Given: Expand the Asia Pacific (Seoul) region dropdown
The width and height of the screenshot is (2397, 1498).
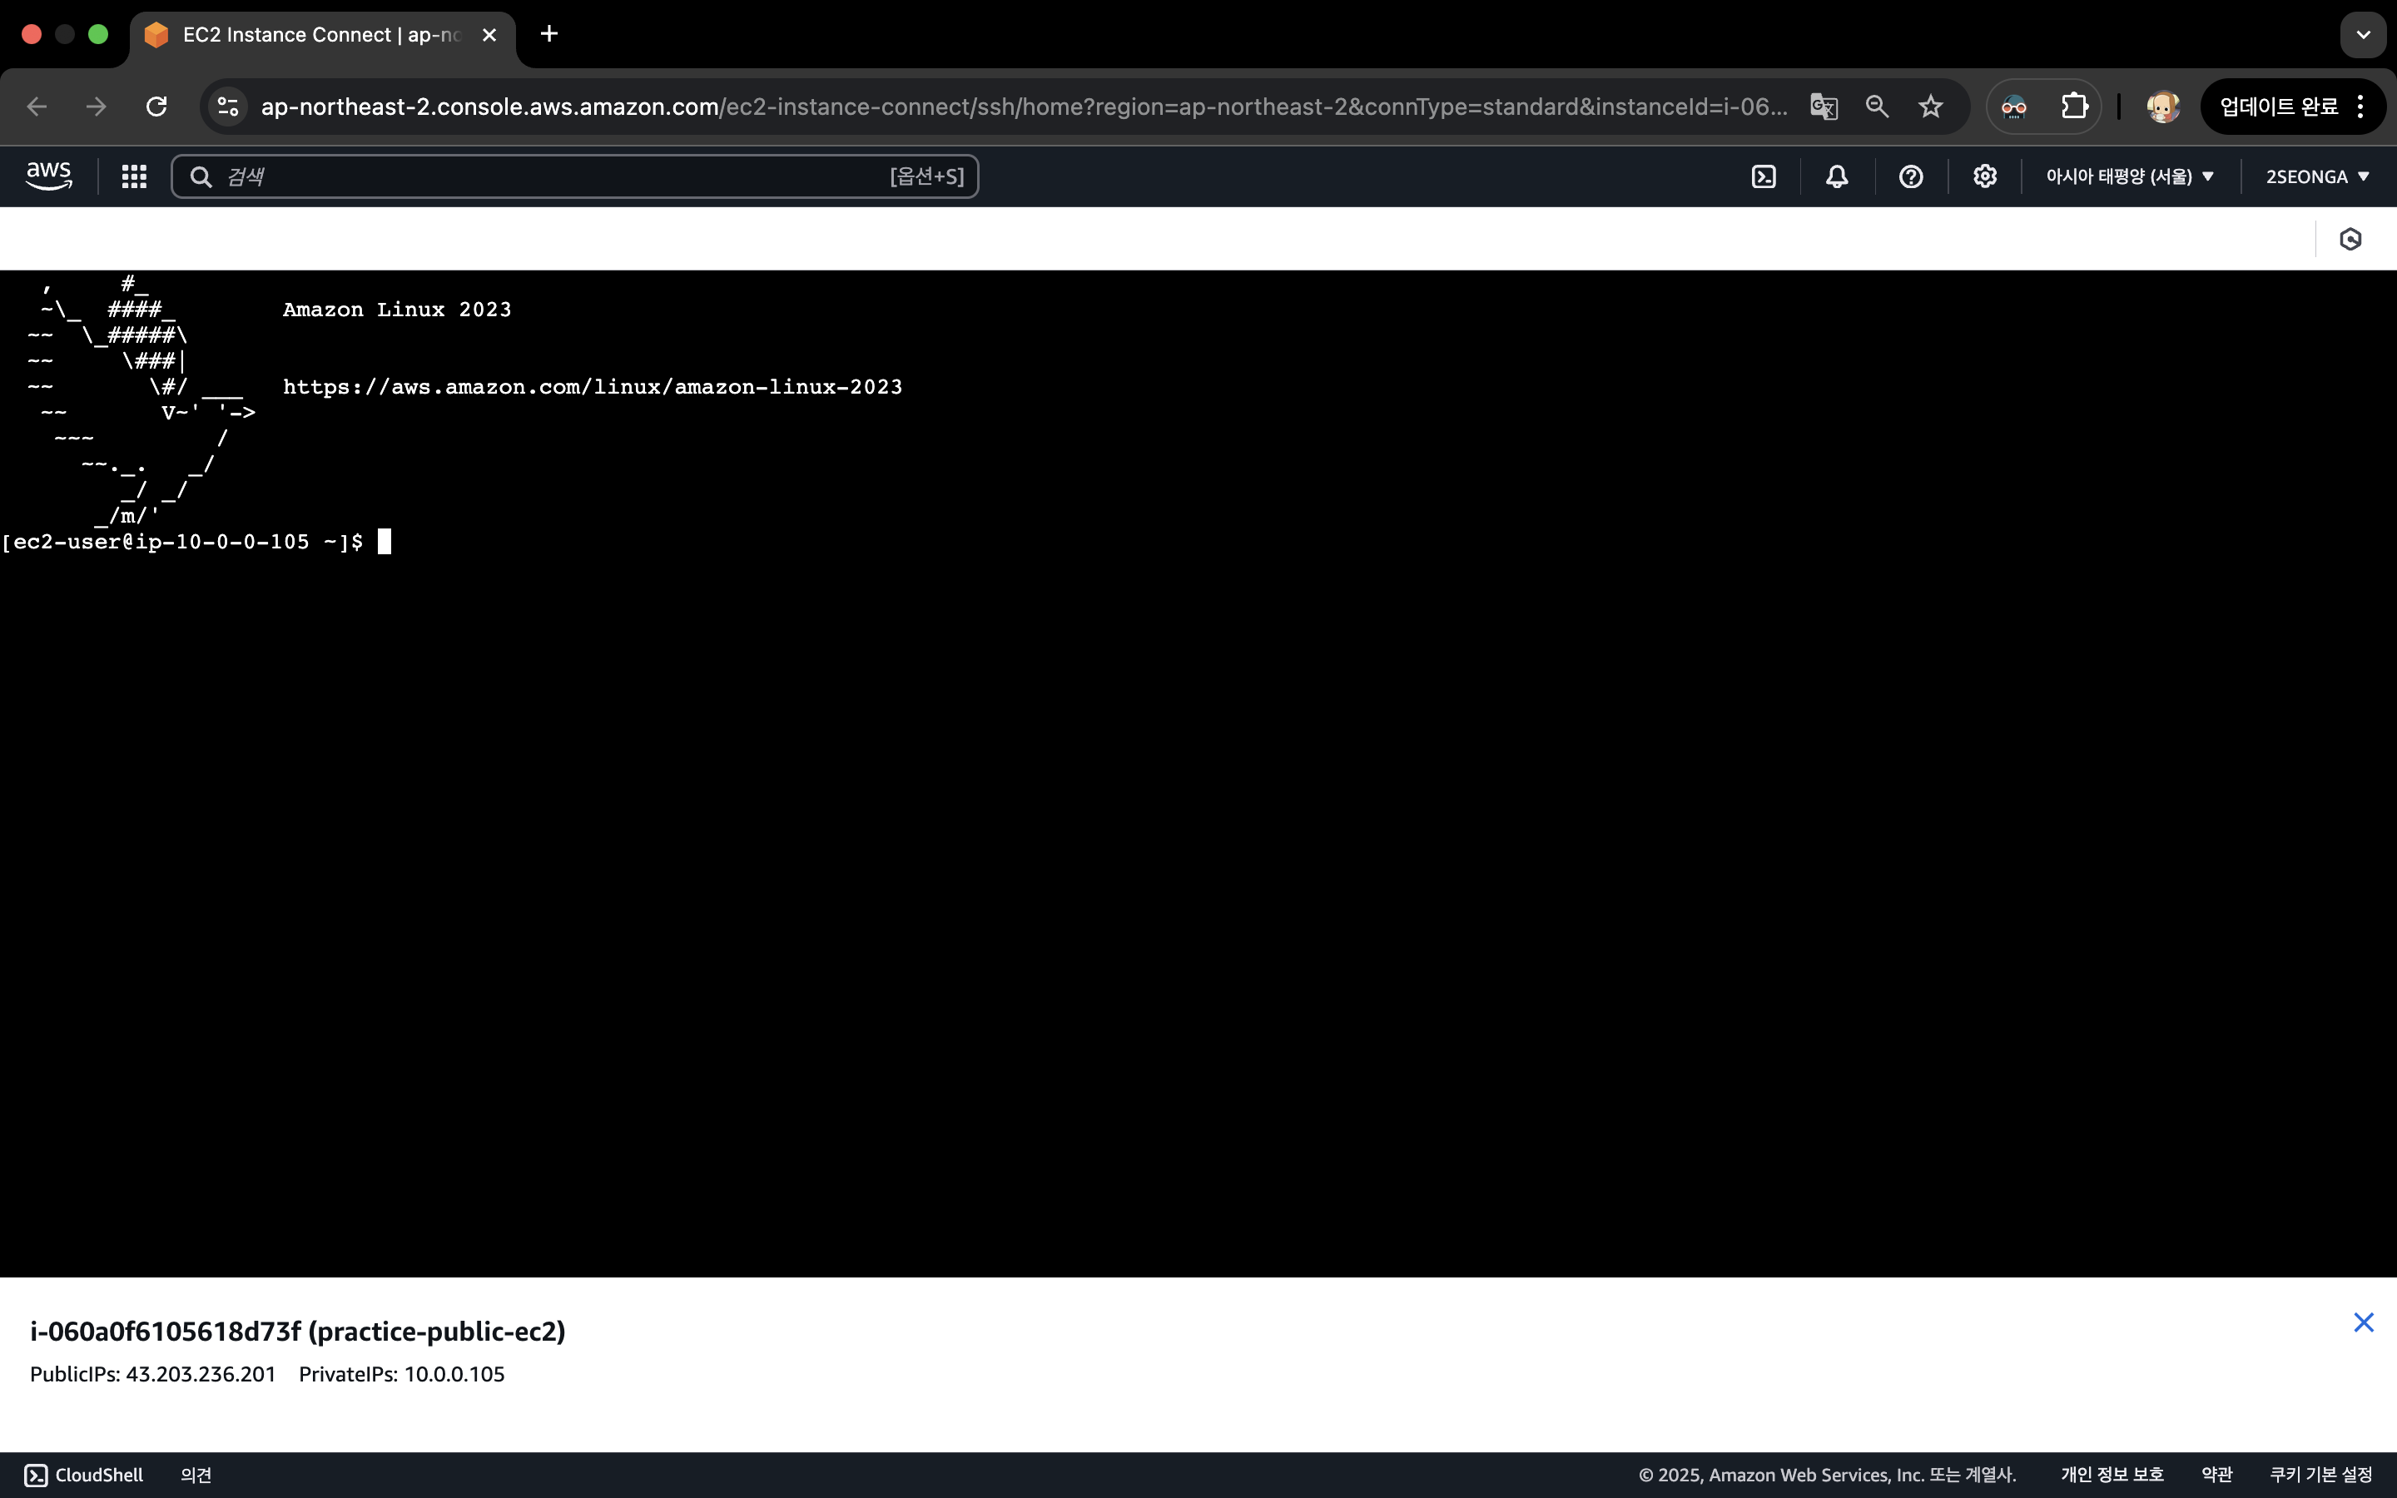Looking at the screenshot, I should (x=2130, y=176).
